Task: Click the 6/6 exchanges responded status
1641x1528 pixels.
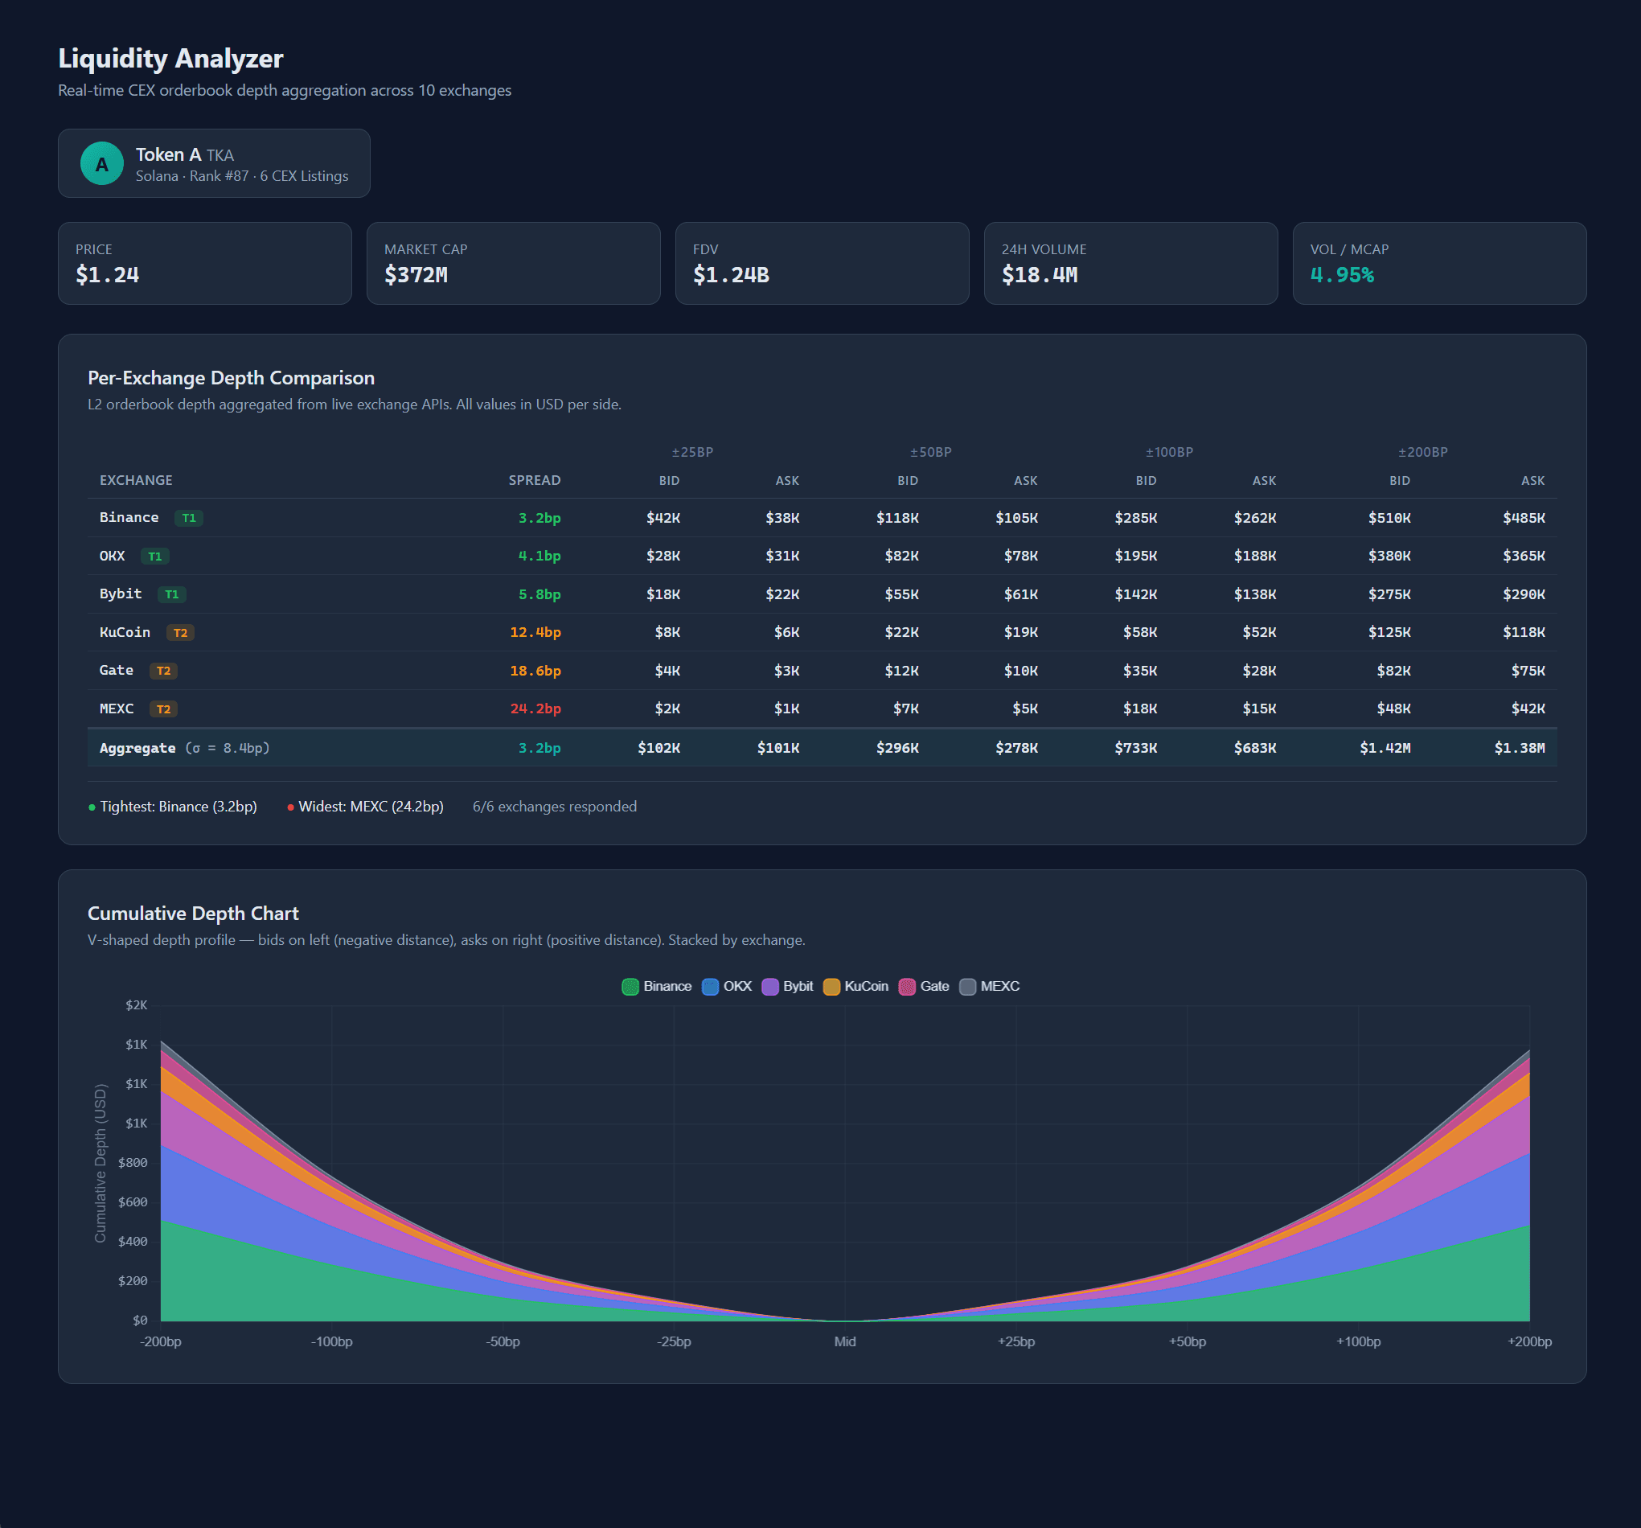Action: [555, 807]
